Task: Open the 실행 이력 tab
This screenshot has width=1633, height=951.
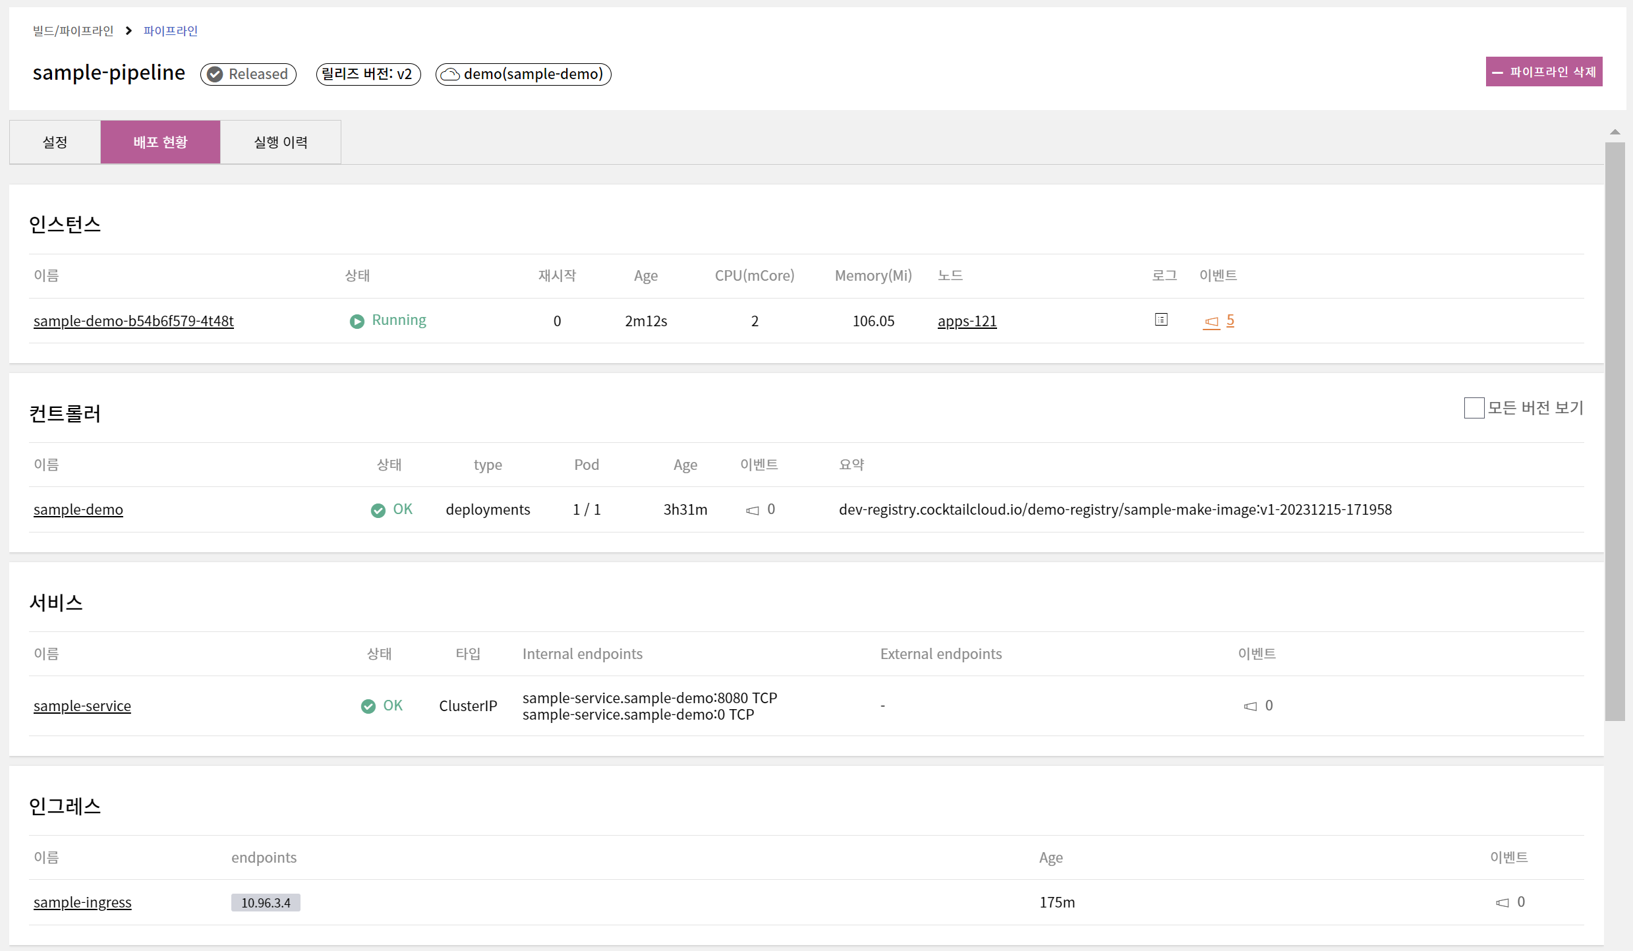Action: point(281,142)
